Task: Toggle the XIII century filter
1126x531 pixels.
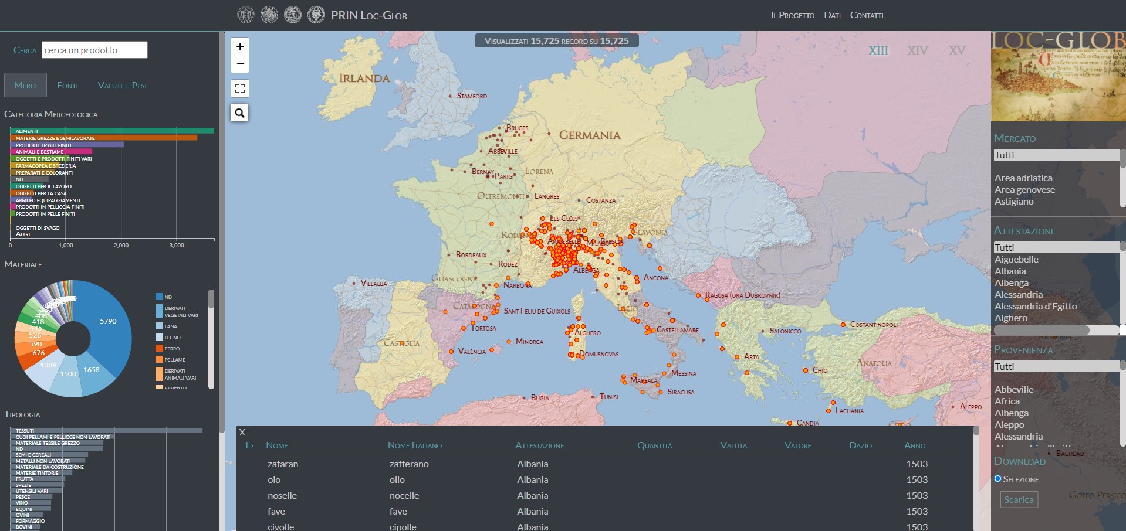Action: click(x=878, y=51)
